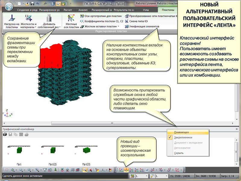This screenshot has width=241, height=181.
Task: Select the highlighted isometric oblique projection icon
Action: 126,170
